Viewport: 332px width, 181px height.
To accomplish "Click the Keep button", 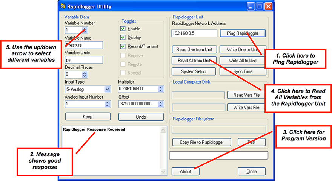I will tap(88, 117).
